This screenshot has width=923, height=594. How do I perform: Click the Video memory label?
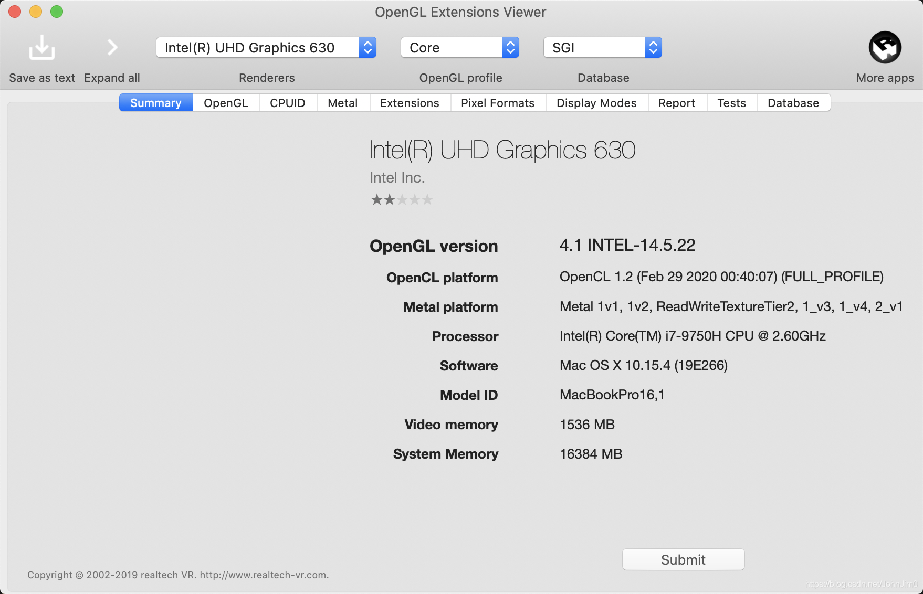[x=451, y=425]
